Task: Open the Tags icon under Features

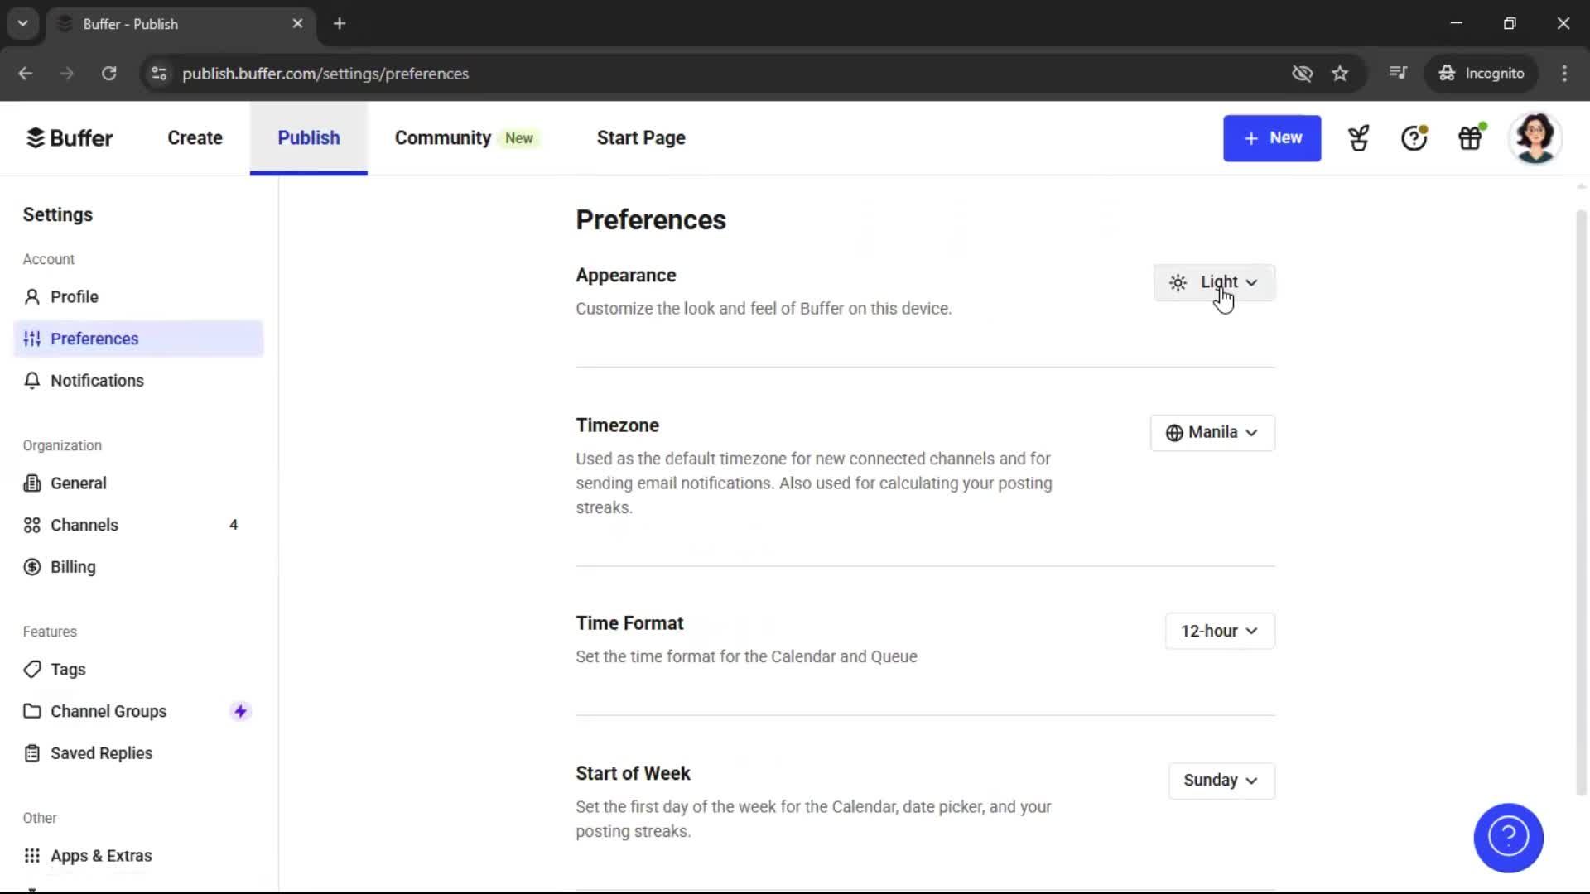Action: (31, 670)
